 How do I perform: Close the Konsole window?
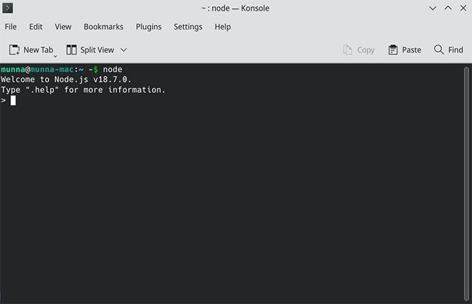coord(463,8)
